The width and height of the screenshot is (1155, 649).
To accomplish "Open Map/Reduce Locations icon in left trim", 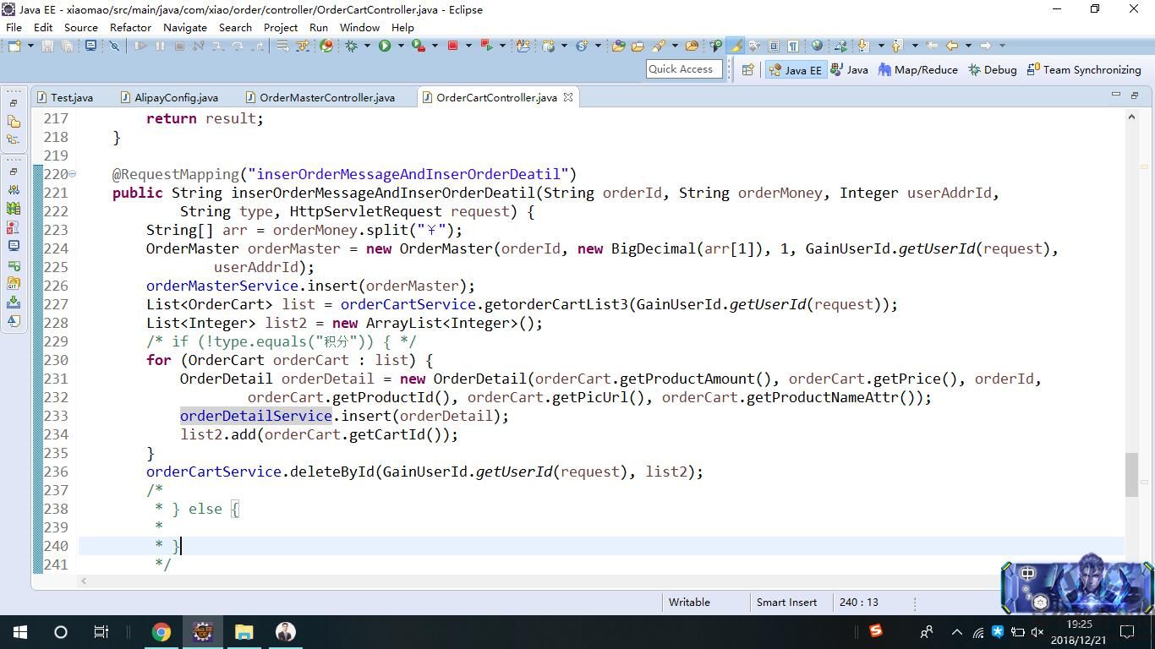I will [14, 208].
